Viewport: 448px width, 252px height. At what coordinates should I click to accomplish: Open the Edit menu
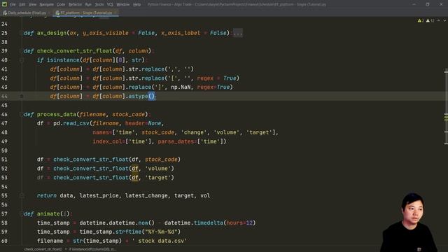(22, 5)
